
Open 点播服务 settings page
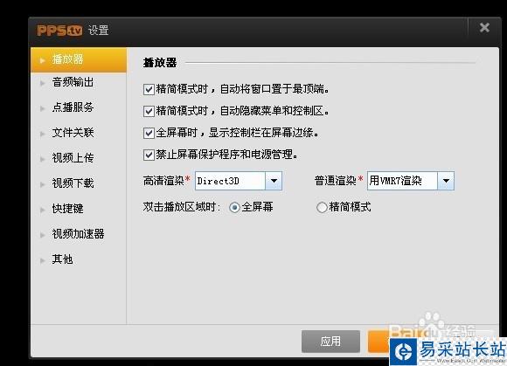(73, 107)
